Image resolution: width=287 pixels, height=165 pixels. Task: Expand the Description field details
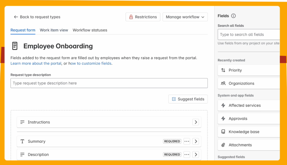(x=196, y=154)
